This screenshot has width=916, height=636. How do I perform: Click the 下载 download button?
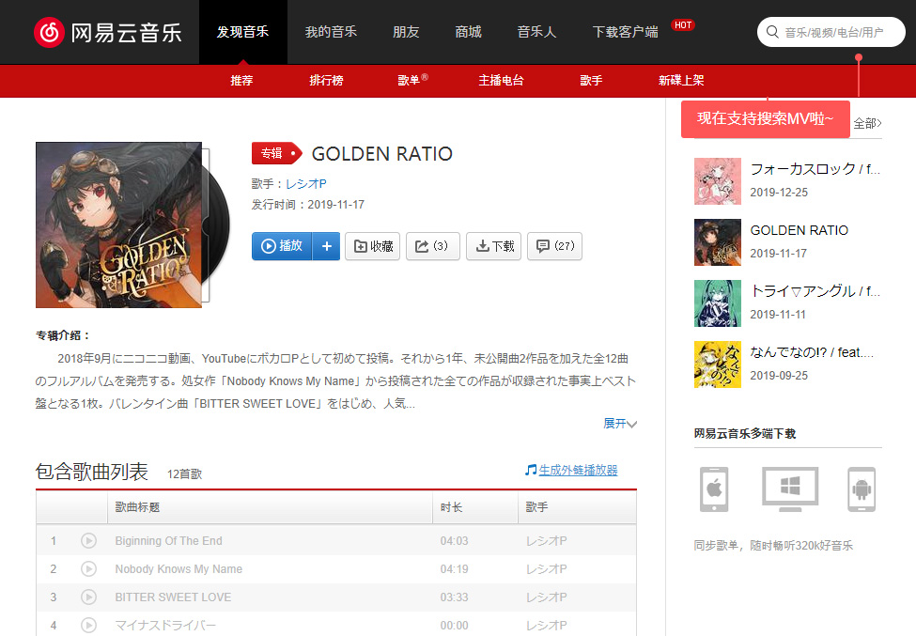(x=494, y=246)
